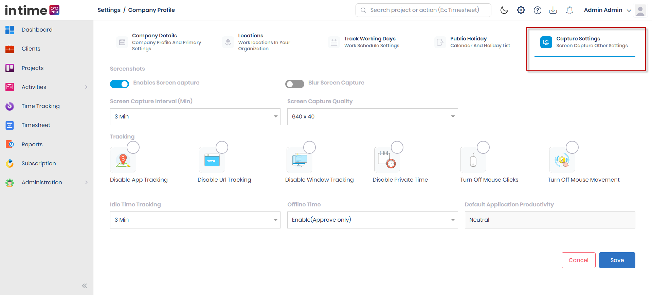Select the Disable Window Tracking option
Image resolution: width=652 pixels, height=295 pixels.
(x=310, y=147)
